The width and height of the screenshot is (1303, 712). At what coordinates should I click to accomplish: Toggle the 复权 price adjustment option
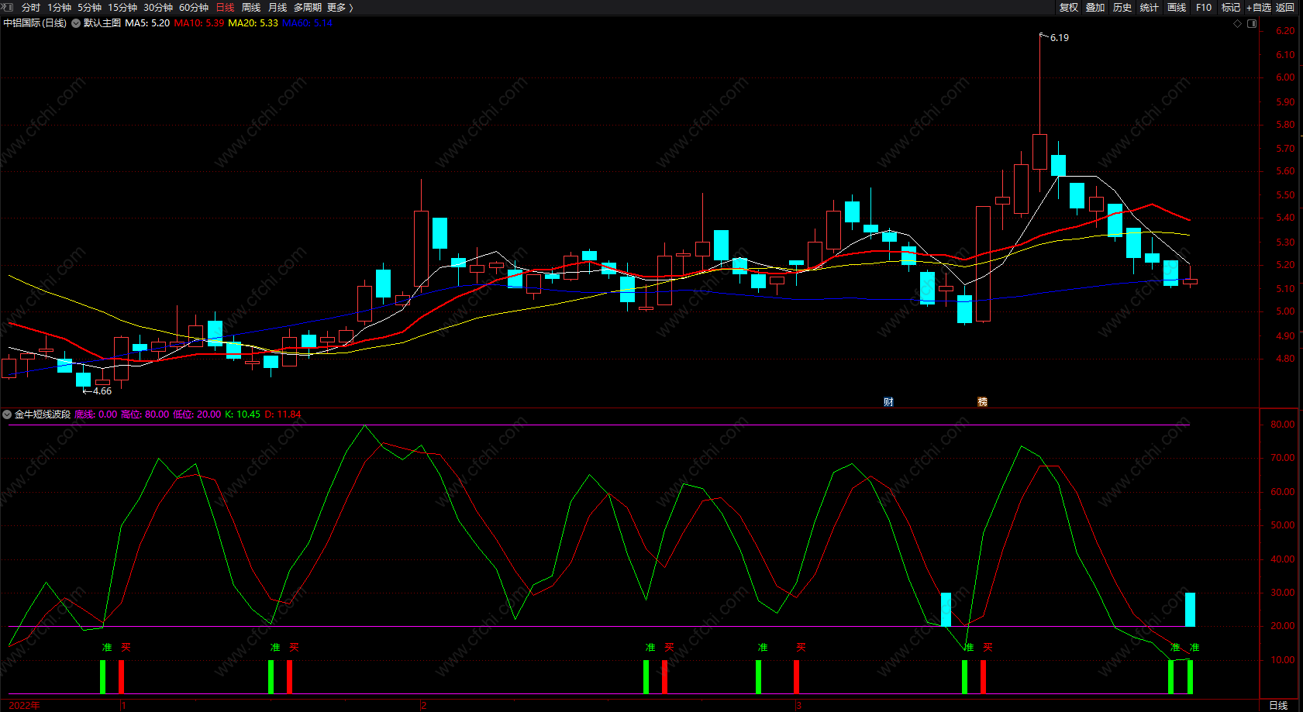1068,7
